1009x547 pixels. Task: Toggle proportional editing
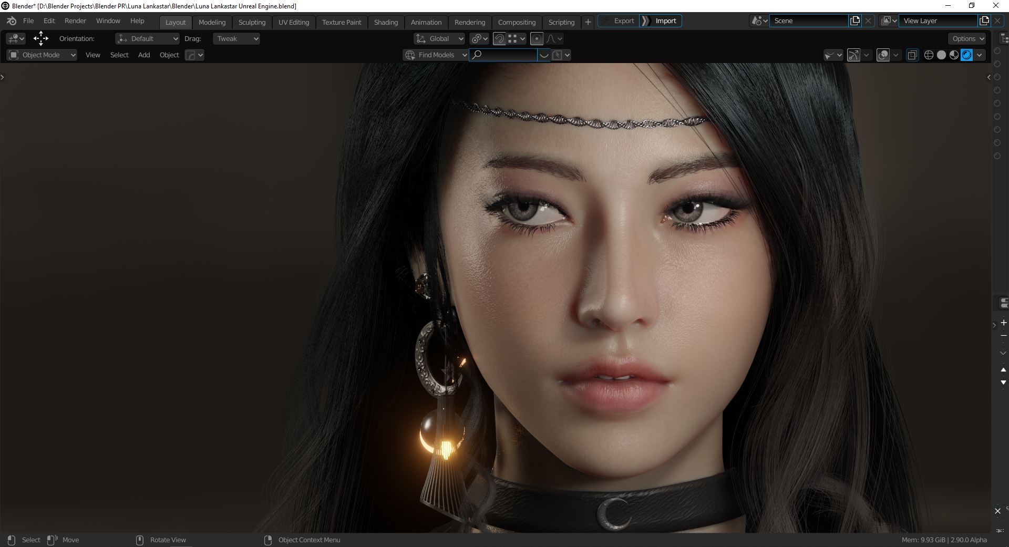click(x=537, y=38)
